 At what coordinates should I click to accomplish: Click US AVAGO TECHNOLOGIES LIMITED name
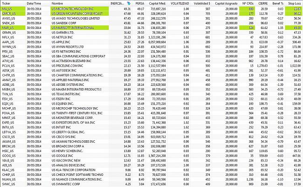click(x=76, y=18)
